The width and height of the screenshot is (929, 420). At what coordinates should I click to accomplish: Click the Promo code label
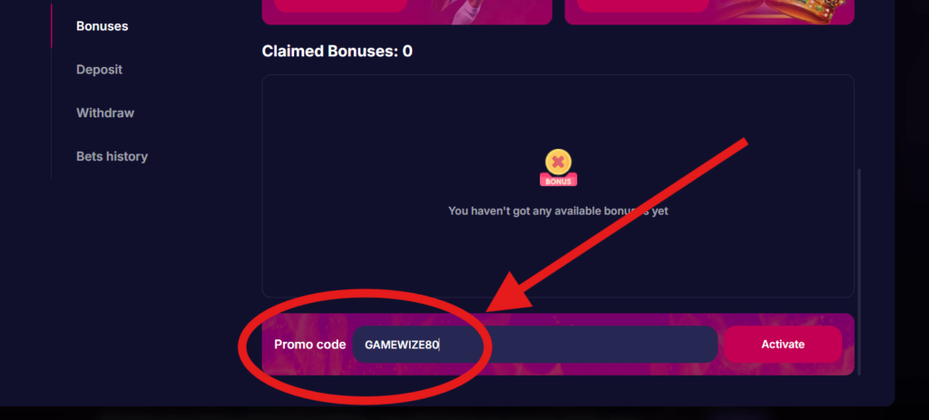point(309,345)
